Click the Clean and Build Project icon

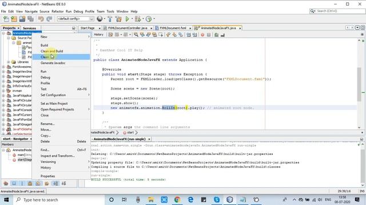[118, 19]
